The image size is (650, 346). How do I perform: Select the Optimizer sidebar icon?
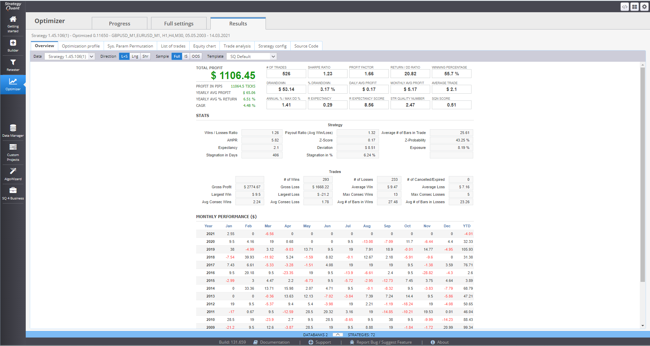click(13, 81)
